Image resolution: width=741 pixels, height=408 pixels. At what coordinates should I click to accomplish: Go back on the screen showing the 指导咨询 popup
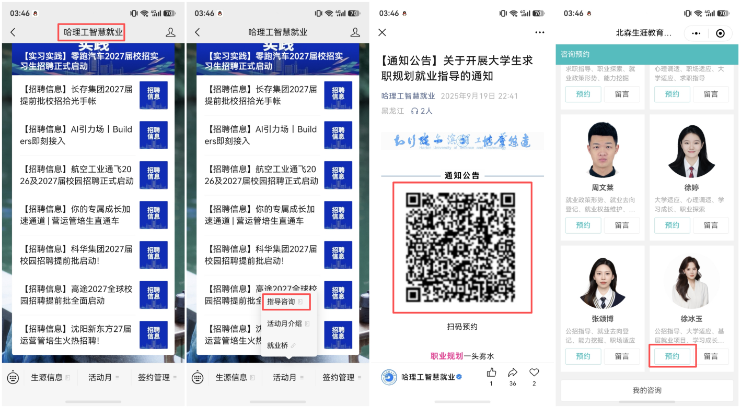[198, 32]
